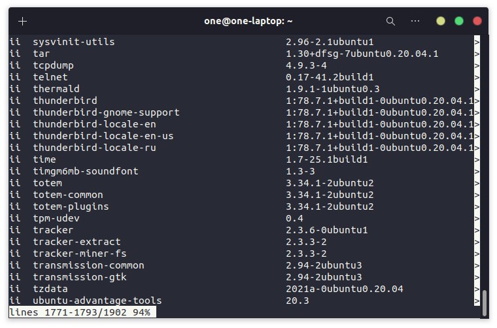Maximize the terminal with the green button

(x=459, y=21)
